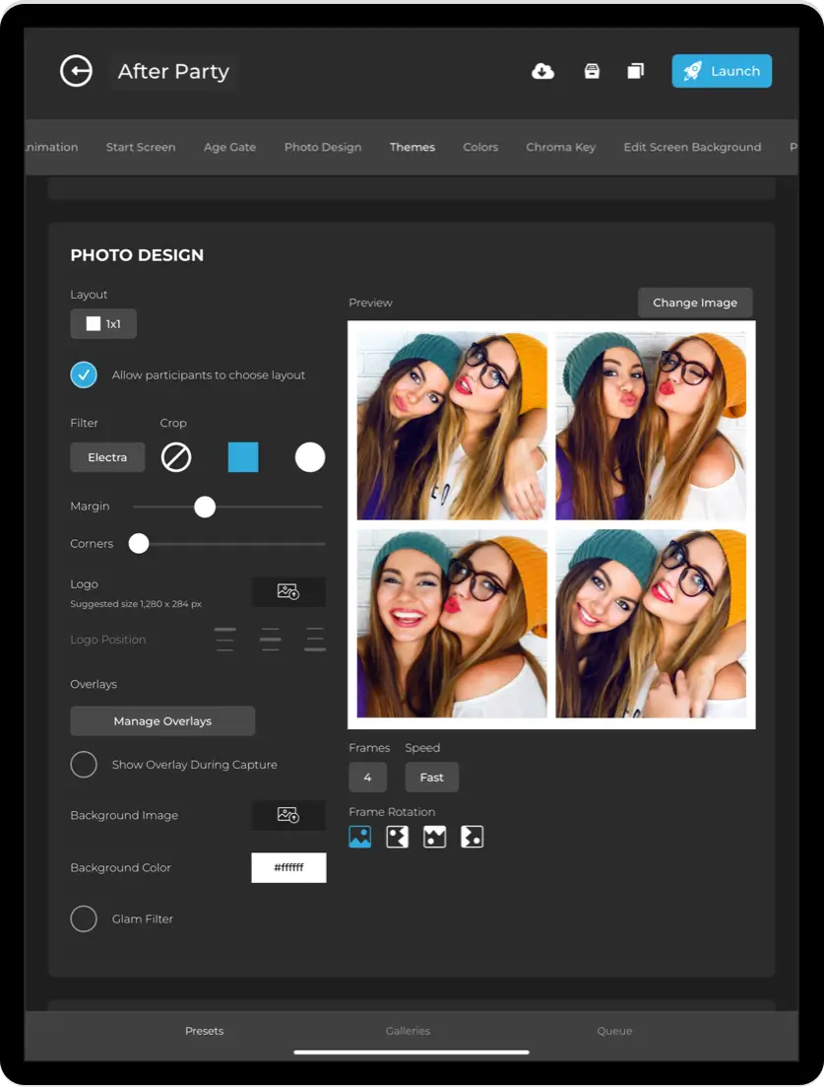This screenshot has width=824, height=1087.
Task: Click the print icon in the top toolbar
Action: click(591, 70)
